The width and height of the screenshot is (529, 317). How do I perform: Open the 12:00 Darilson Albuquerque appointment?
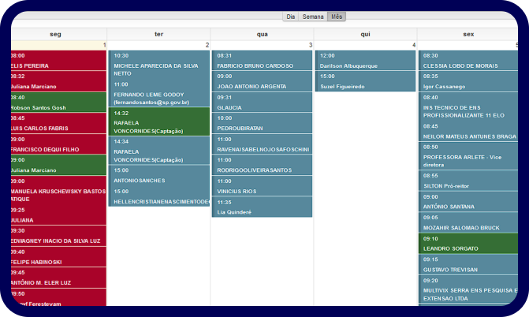(365, 61)
